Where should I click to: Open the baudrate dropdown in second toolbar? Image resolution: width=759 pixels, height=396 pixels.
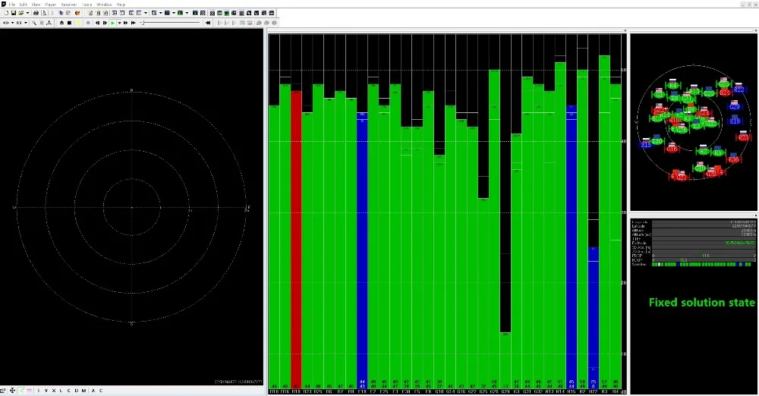pyautogui.click(x=26, y=23)
